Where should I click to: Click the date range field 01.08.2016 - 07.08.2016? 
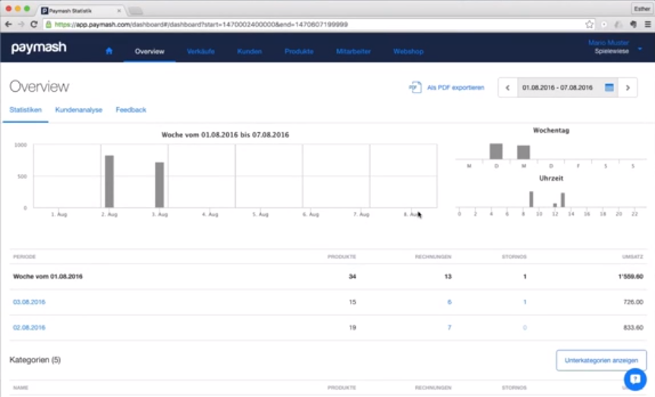click(x=558, y=87)
